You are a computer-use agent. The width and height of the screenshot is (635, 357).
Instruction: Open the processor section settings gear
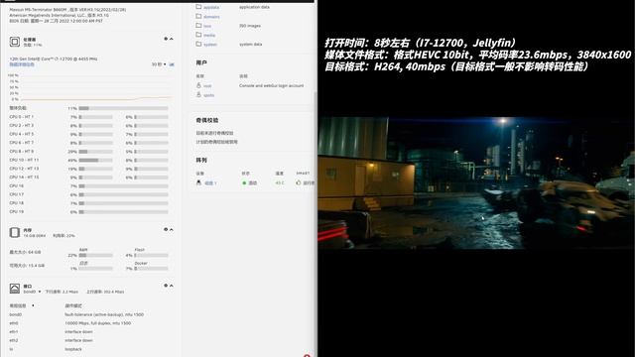pyautogui.click(x=166, y=39)
